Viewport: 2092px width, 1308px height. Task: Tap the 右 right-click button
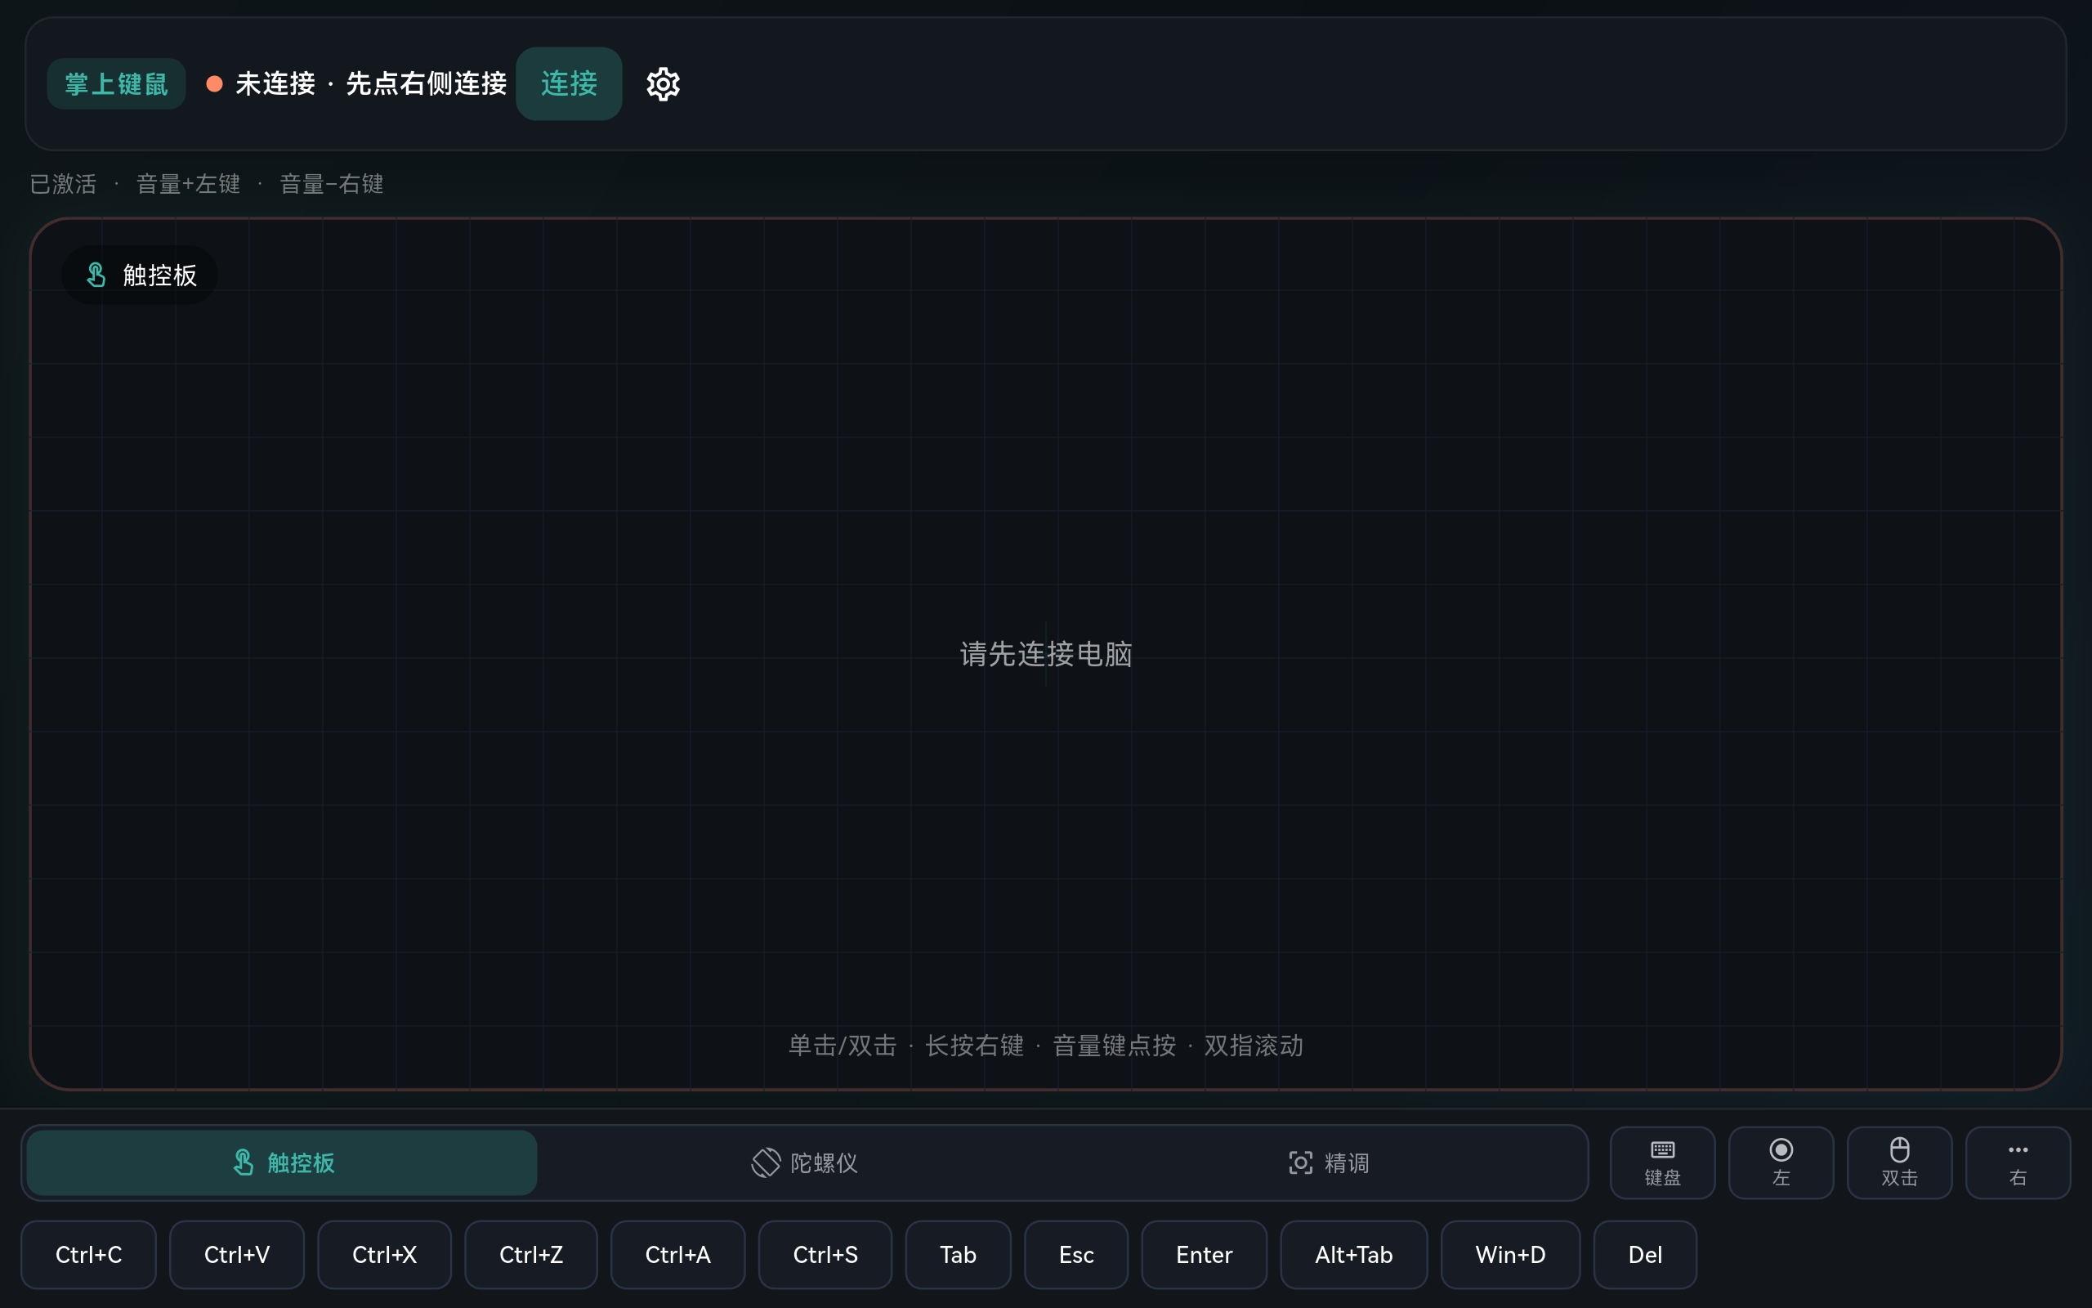[2018, 1162]
